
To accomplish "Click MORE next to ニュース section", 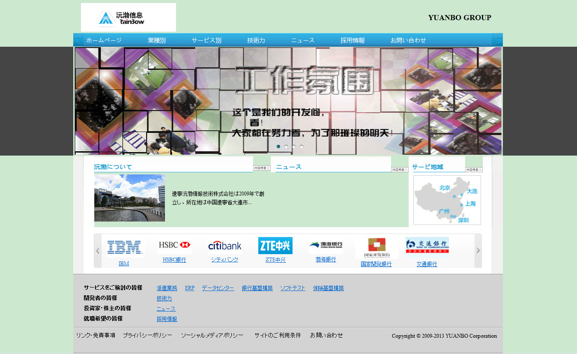I will point(400,170).
